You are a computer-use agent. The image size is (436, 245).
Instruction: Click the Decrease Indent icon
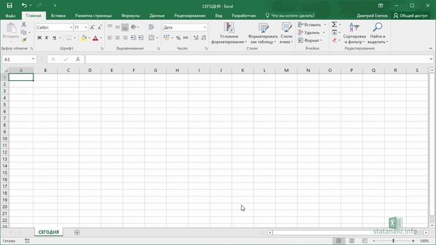coord(134,38)
